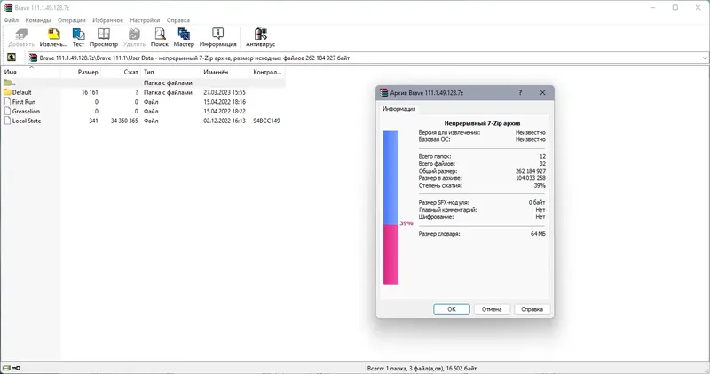Click checksum value 94BCC149
Viewport: 710px width, 374px height.
point(266,121)
